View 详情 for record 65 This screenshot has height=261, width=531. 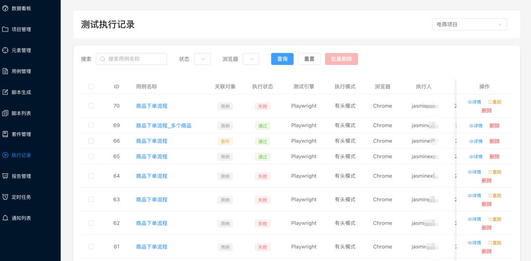coord(476,157)
